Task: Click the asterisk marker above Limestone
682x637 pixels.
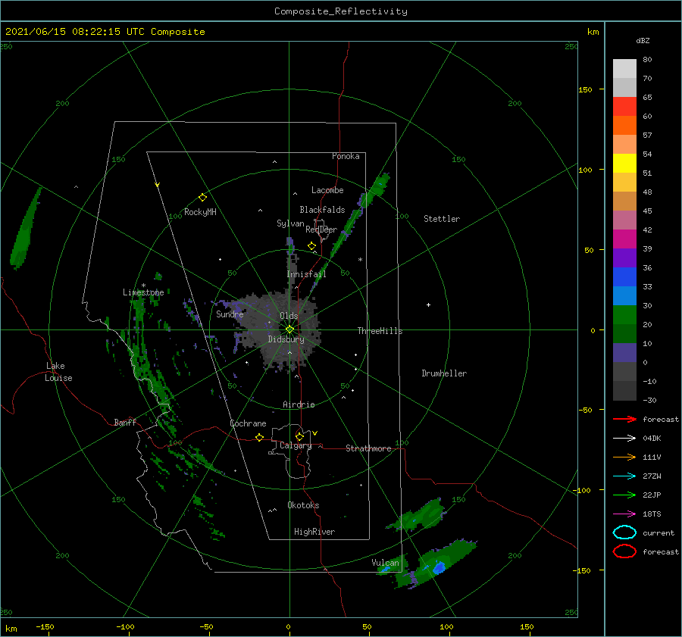Action: [143, 286]
